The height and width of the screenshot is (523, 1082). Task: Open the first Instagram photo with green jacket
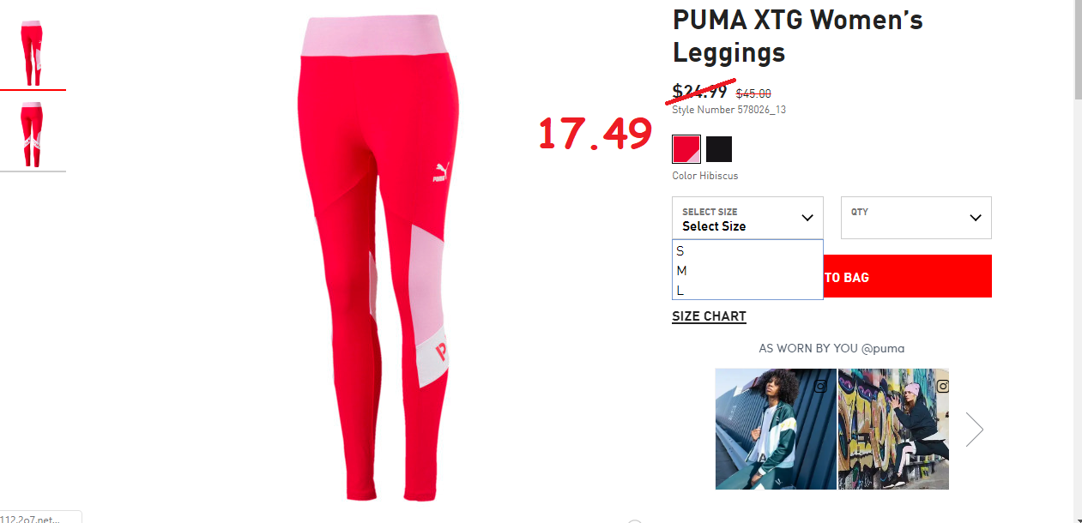(x=776, y=429)
